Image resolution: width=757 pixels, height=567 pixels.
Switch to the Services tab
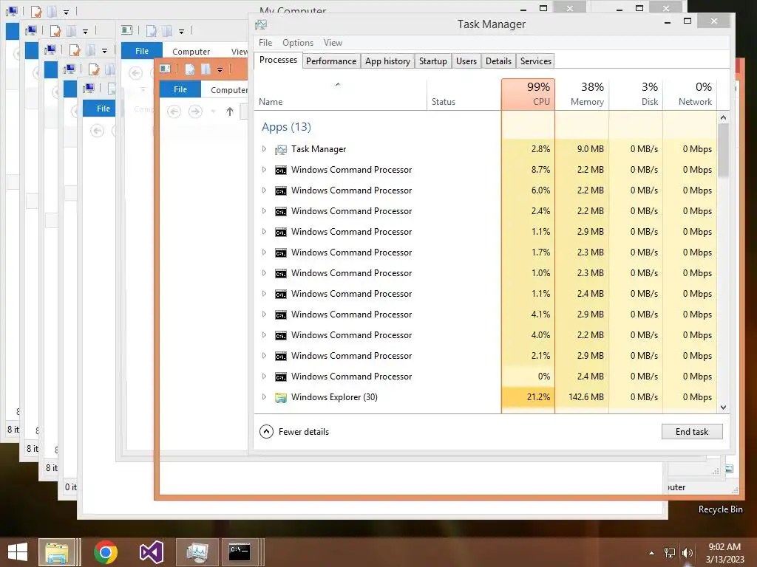[535, 61]
